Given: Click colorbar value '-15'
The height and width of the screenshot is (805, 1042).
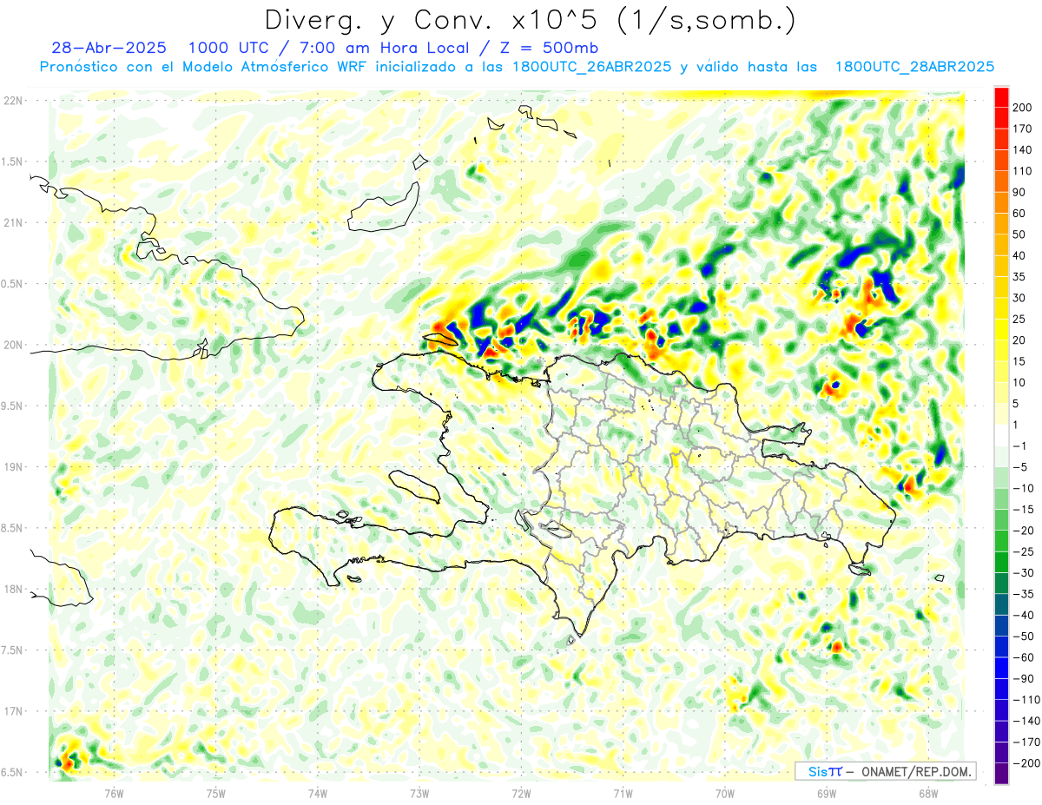Looking at the screenshot, I should tap(1024, 509).
